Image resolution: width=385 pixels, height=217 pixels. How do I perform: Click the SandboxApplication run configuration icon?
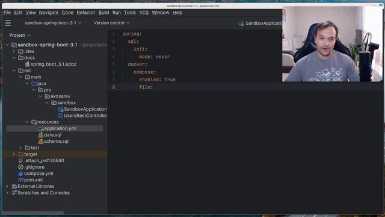pyautogui.click(x=241, y=24)
